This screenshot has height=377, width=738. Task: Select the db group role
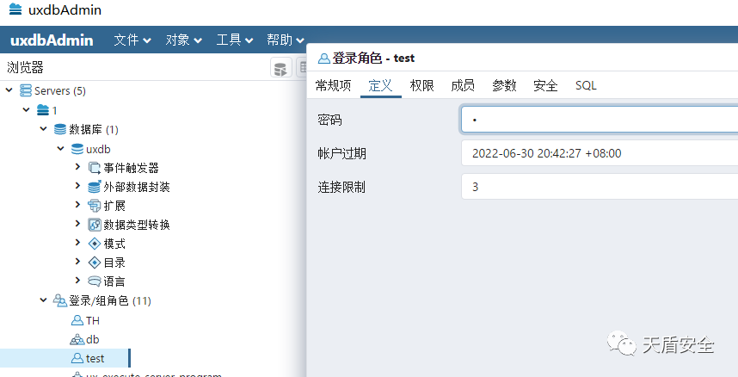click(x=92, y=339)
